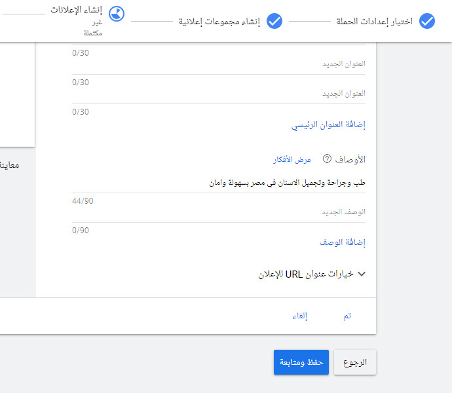The width and height of the screenshot is (452, 393).
Task: Click the ad groups step checkmark icon
Action: 274,21
